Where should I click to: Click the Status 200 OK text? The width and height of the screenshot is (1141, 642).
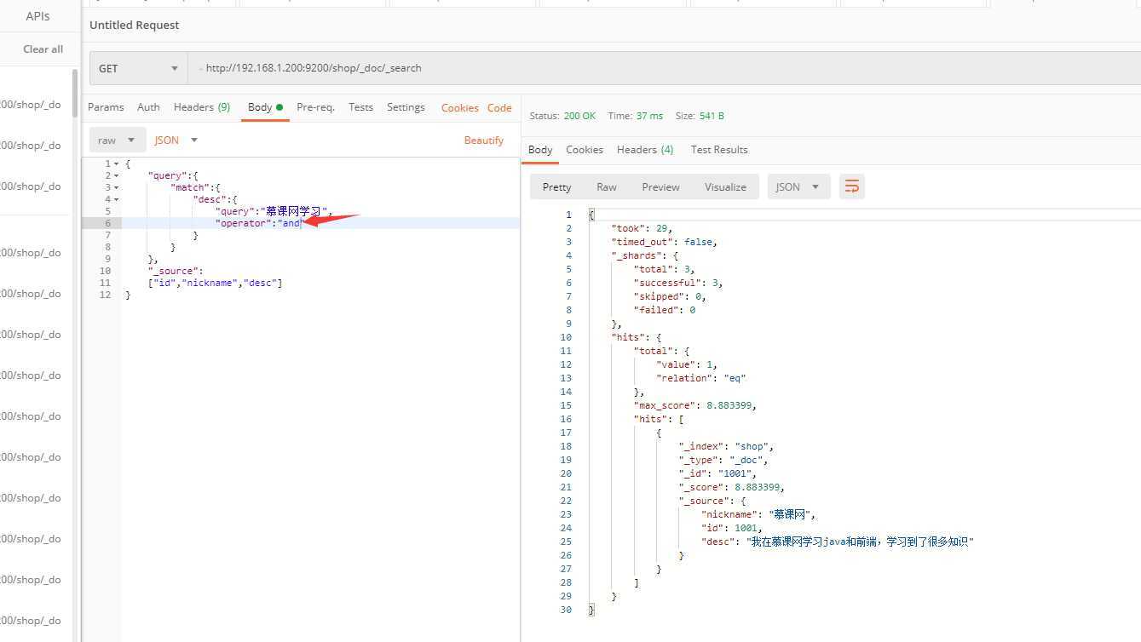point(562,116)
